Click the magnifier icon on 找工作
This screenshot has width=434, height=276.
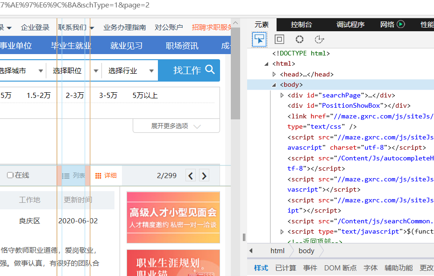point(210,69)
